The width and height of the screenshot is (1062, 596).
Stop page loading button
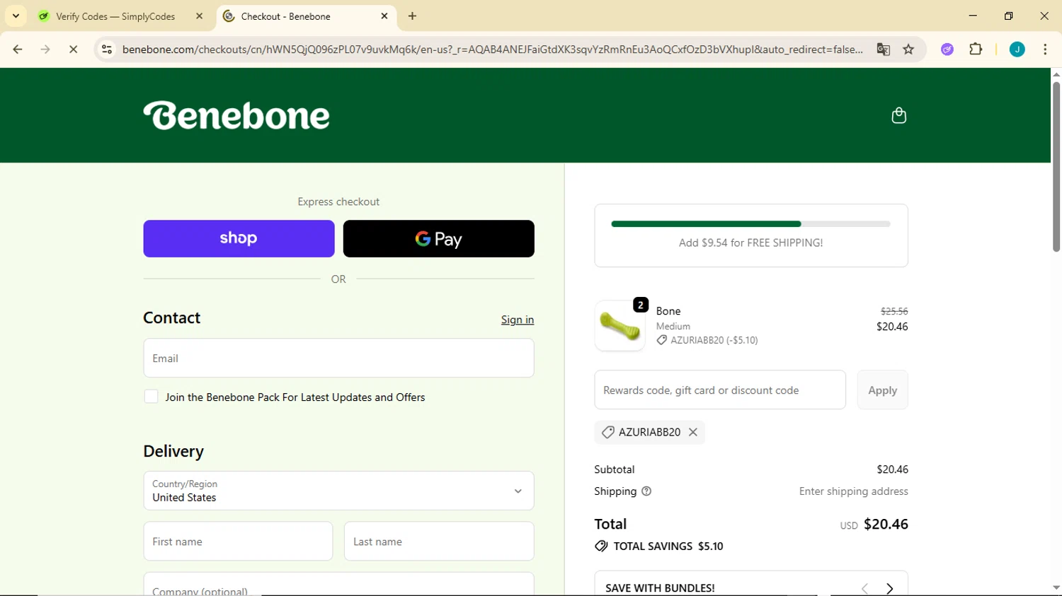73,49
